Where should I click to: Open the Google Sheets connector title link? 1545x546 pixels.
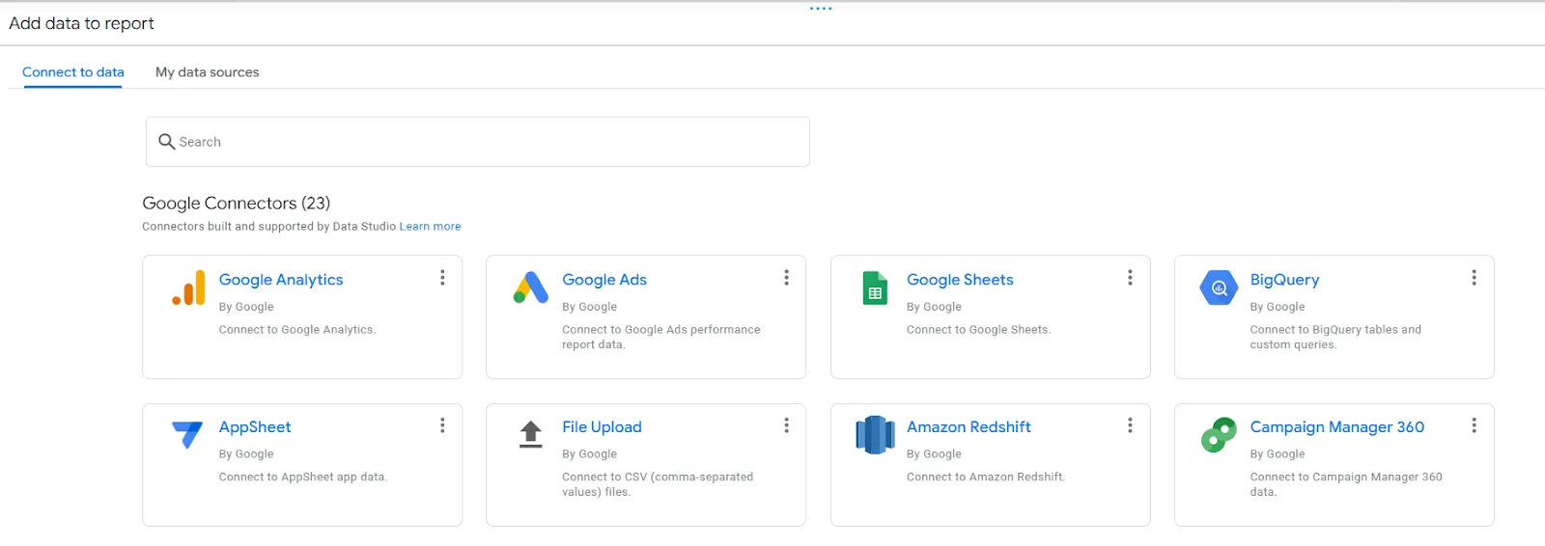[x=960, y=280]
